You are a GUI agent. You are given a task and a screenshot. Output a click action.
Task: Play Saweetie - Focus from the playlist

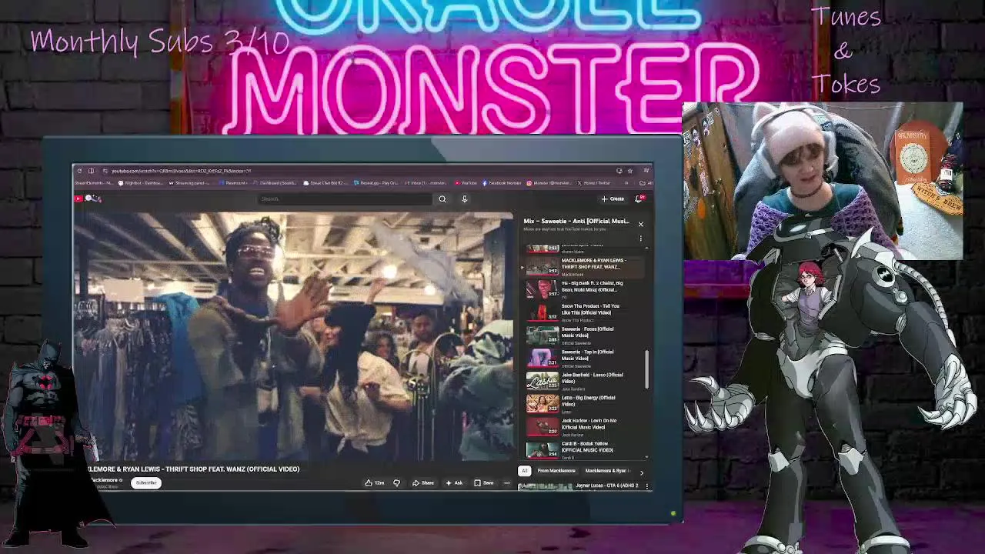585,335
